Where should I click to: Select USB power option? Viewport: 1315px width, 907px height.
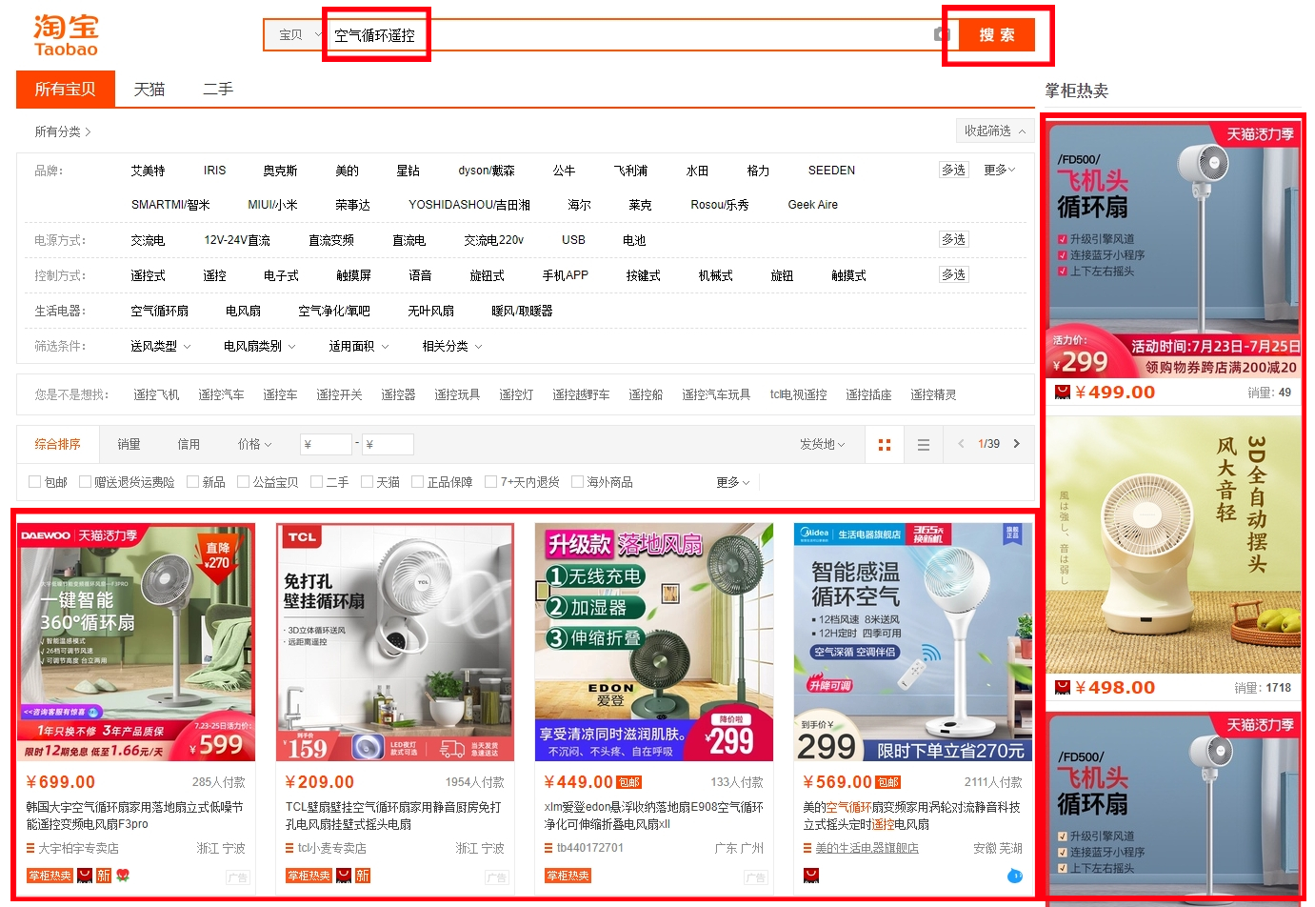coord(573,240)
